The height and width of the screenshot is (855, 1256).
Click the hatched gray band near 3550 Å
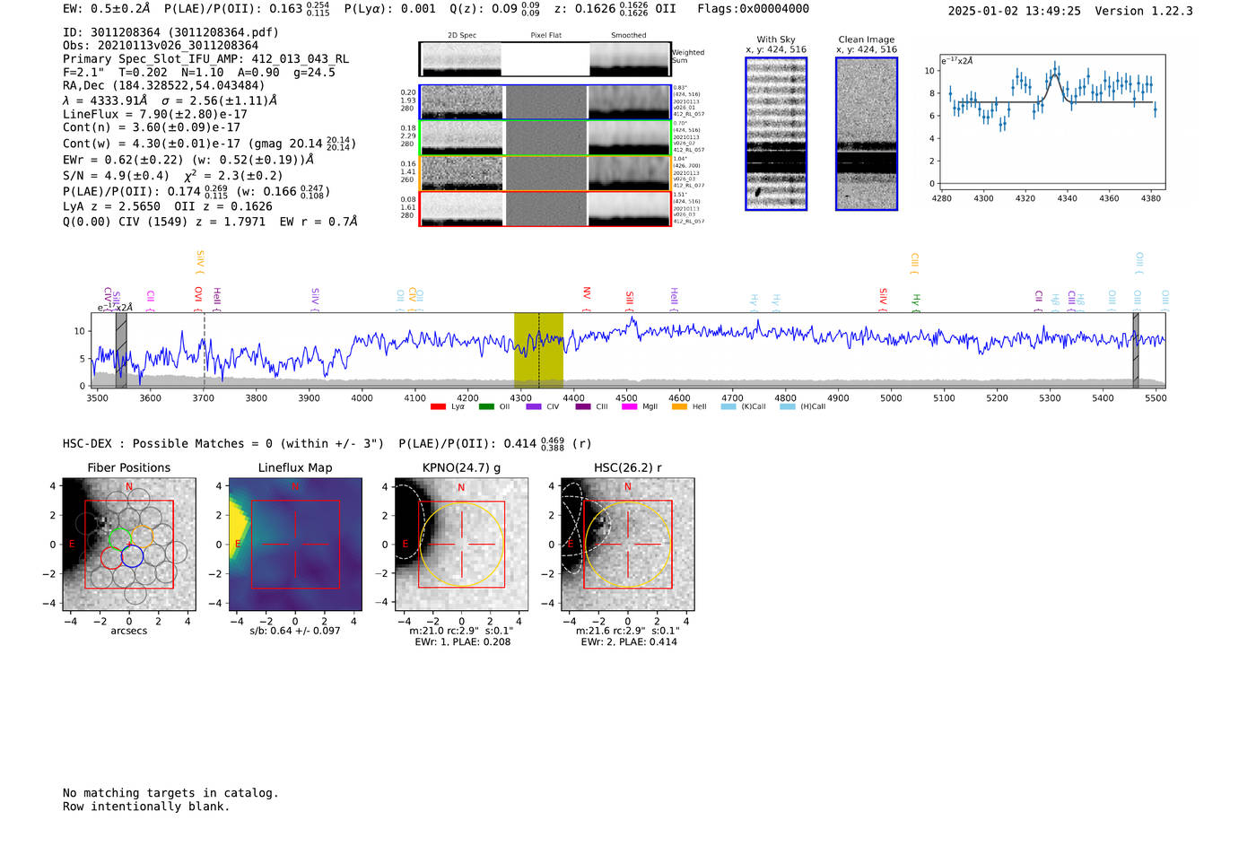[121, 350]
